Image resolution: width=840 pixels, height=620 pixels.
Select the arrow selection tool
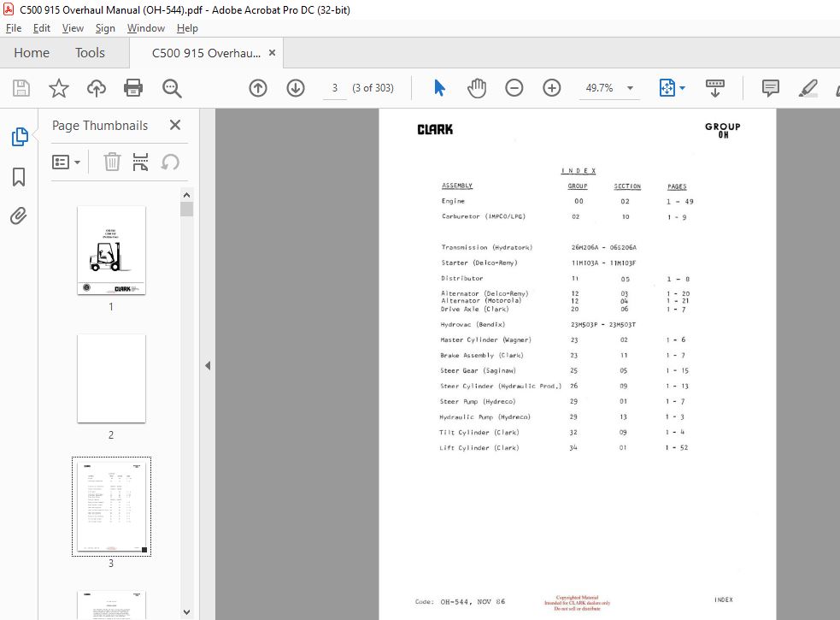point(439,87)
